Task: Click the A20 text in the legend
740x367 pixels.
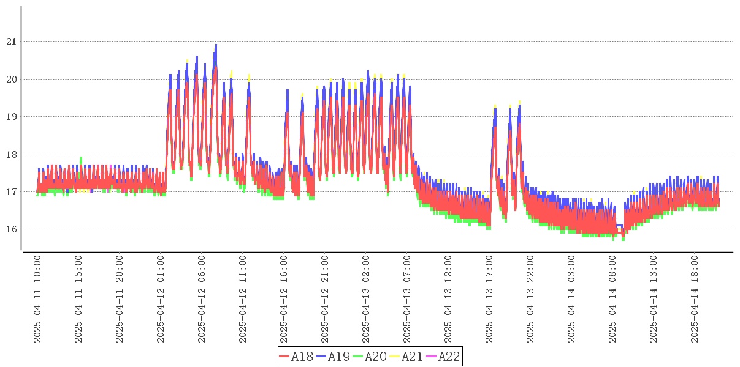Action: 376,357
